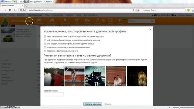Viewport: 194px width, 109px height.
Task: Open the Игры link in Mail.Ru bar
Action: pos(47,15)
